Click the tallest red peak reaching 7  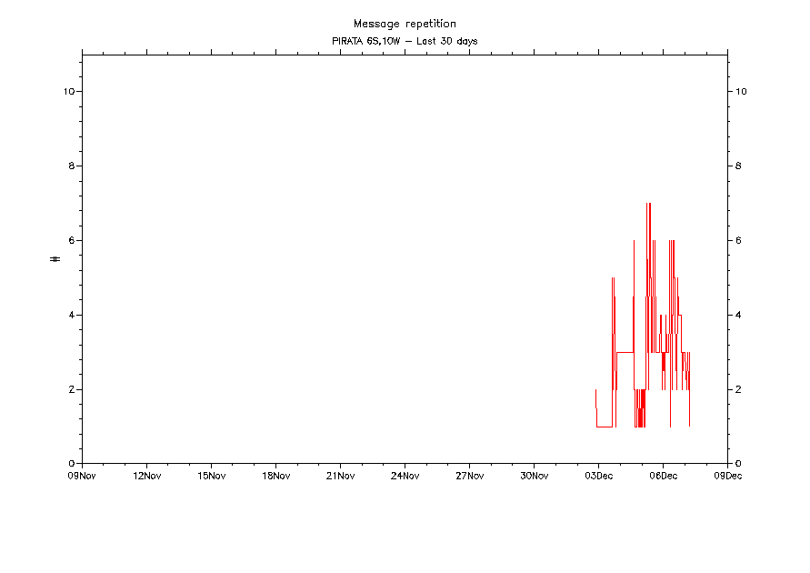tap(648, 206)
